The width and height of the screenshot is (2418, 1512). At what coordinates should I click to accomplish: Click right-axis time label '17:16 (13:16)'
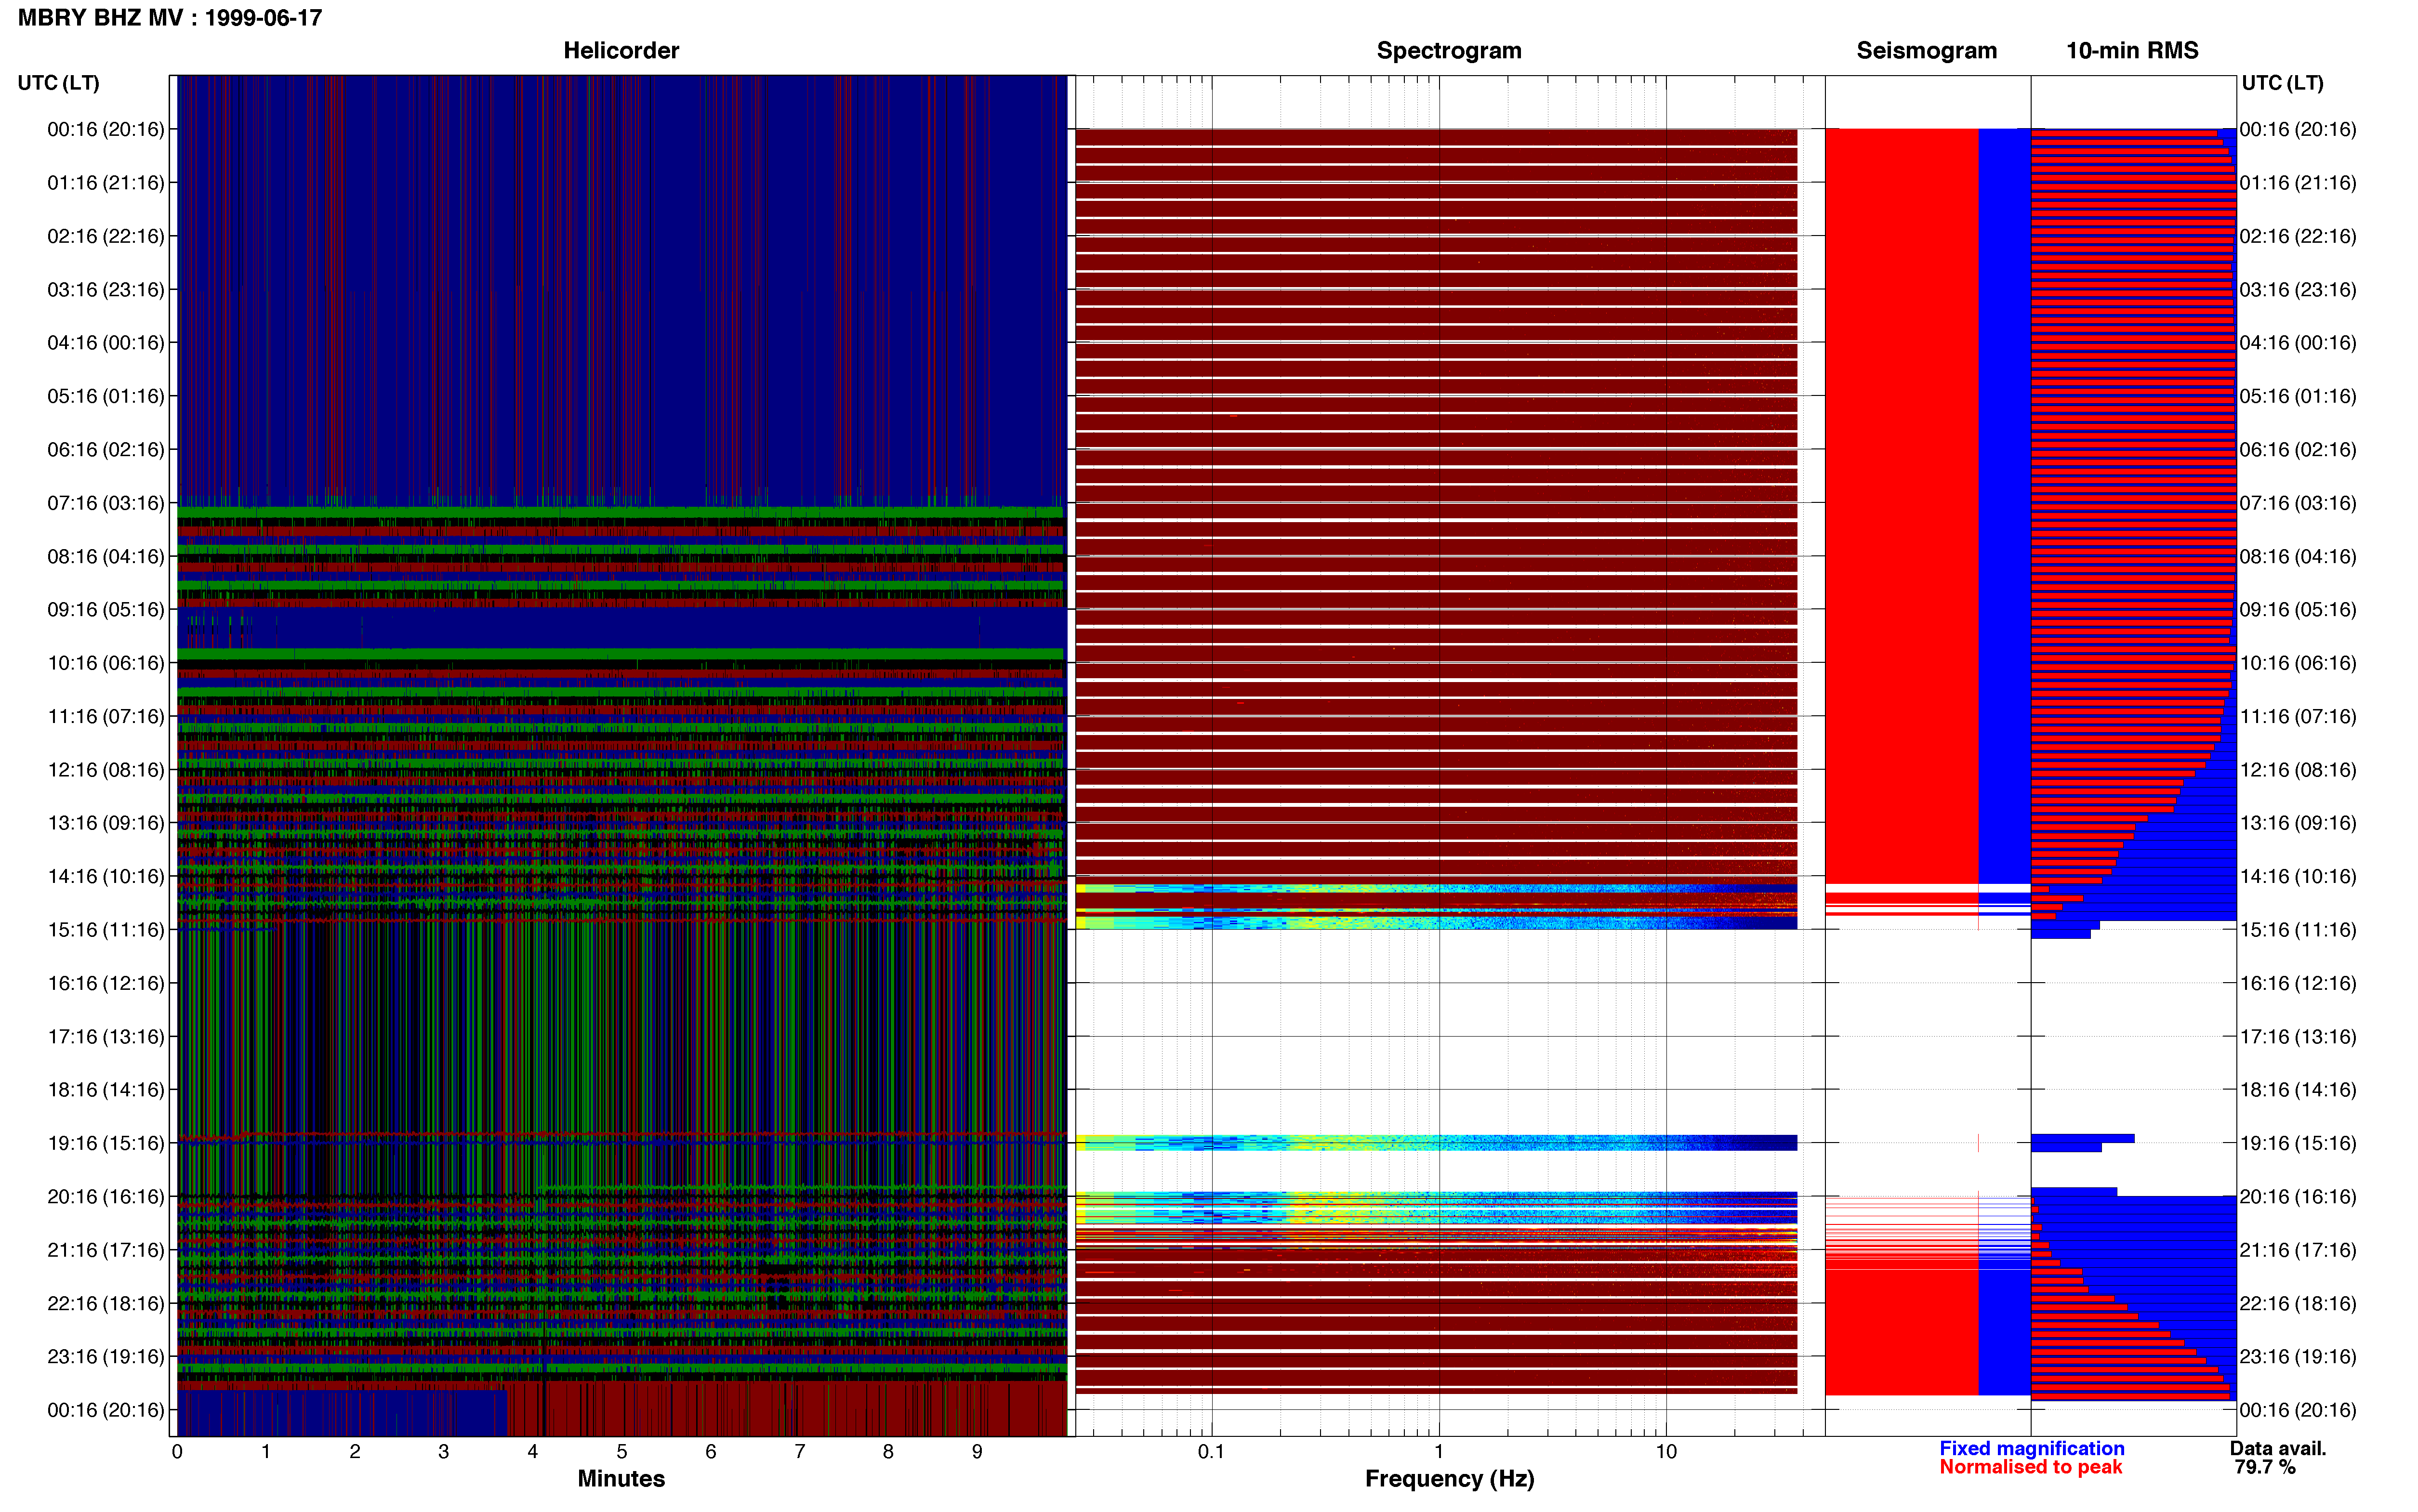[2298, 1036]
